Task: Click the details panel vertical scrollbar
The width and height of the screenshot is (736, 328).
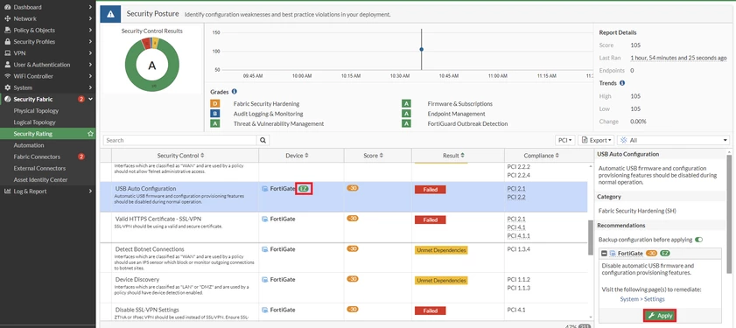Action: tap(728, 213)
